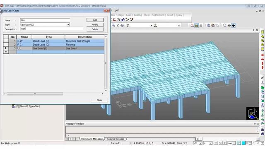The height and width of the screenshot is (149, 265).
Task: Click the Add button in Static Load Cases
Action: [x=95, y=20]
